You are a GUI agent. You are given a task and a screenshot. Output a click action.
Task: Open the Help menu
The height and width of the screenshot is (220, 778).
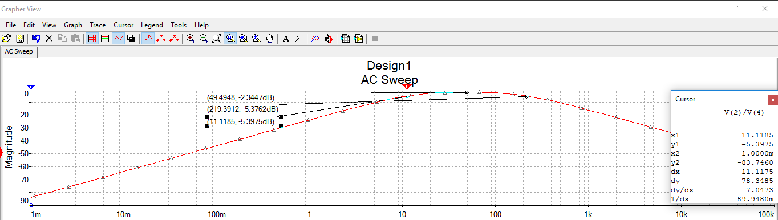click(x=201, y=25)
